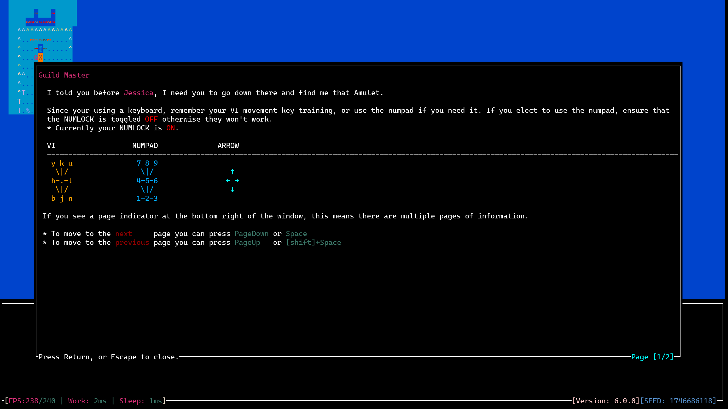Click the up arrow key symbol
This screenshot has height=409, width=728.
[232, 172]
